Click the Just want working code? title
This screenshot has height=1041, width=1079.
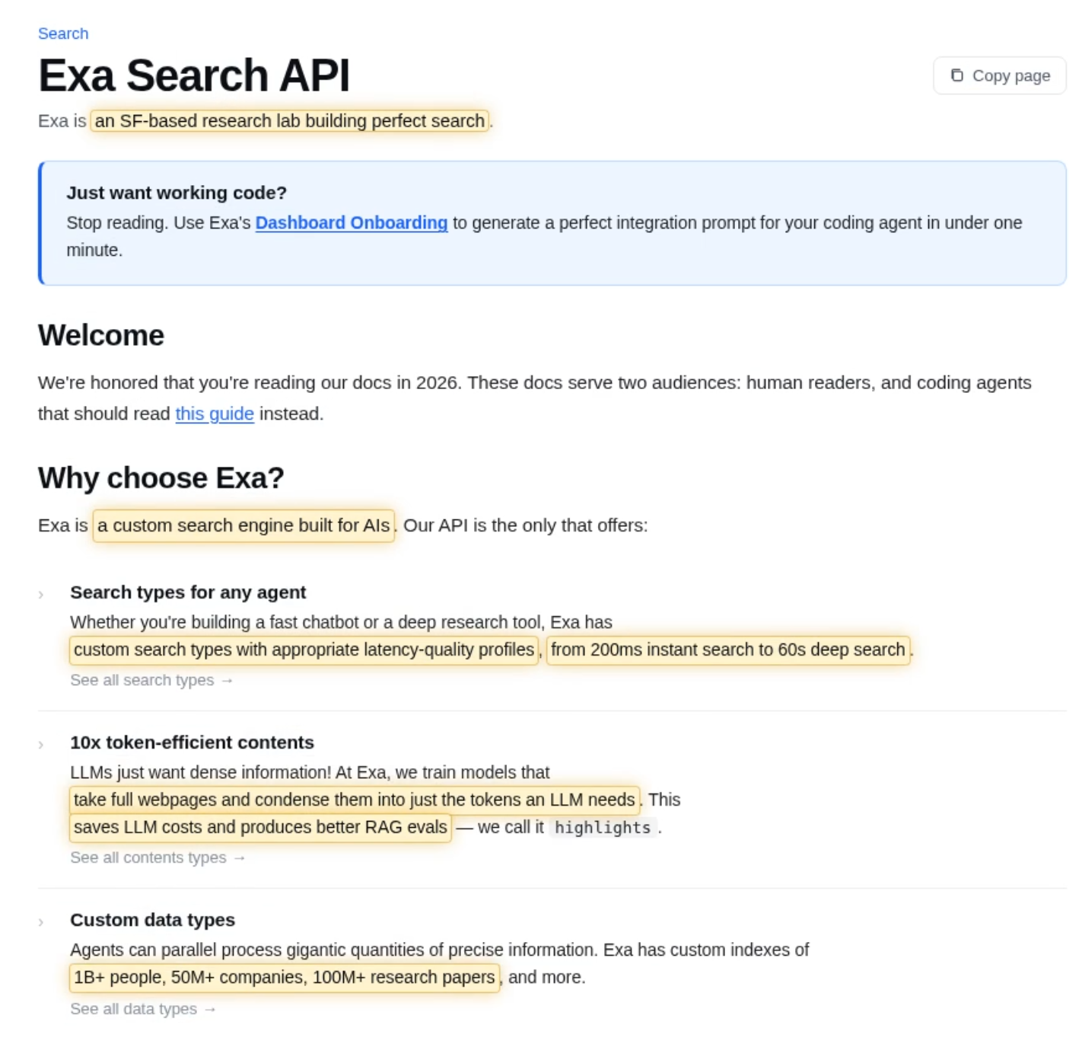pyautogui.click(x=177, y=193)
